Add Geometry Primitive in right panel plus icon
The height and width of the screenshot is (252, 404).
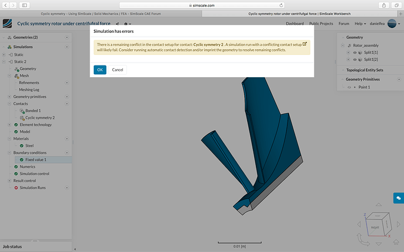click(x=399, y=80)
